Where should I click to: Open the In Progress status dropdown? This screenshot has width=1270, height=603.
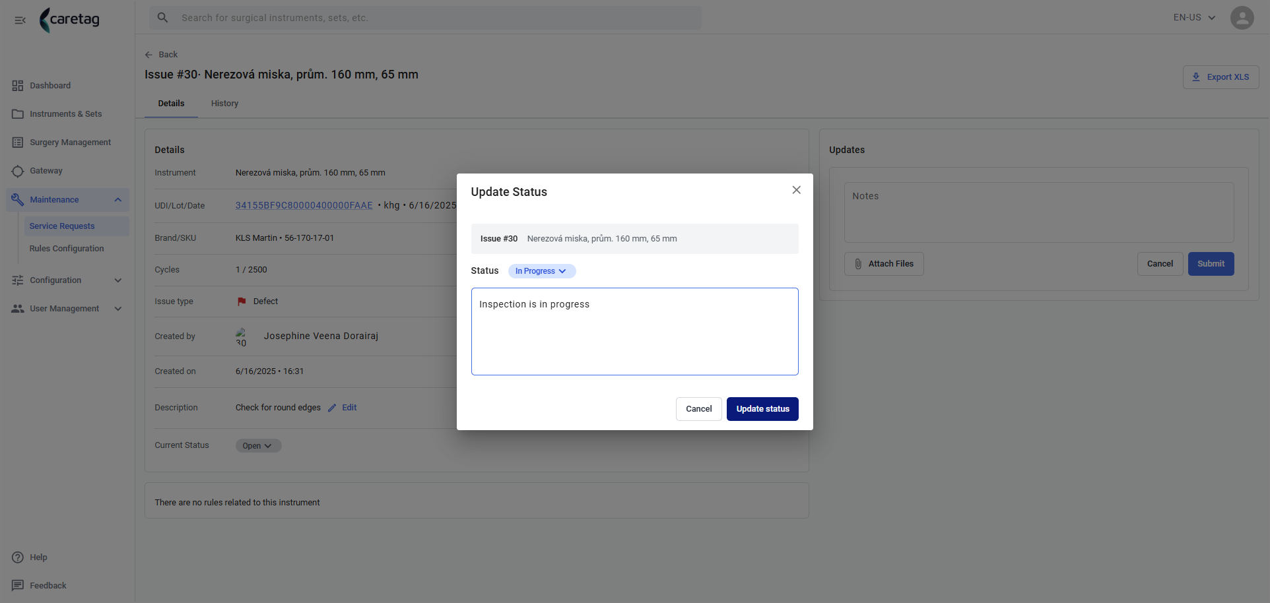(x=542, y=271)
